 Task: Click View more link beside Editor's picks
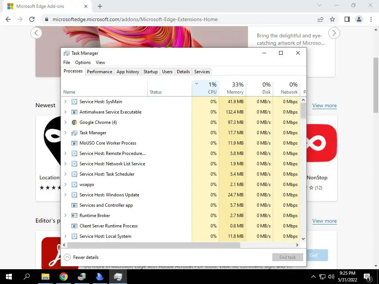(324, 221)
